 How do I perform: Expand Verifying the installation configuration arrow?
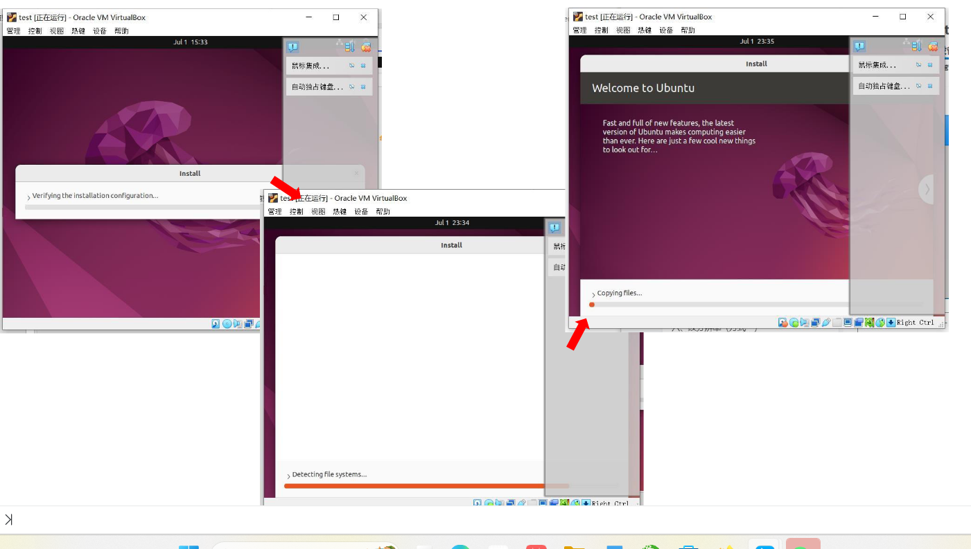point(28,197)
